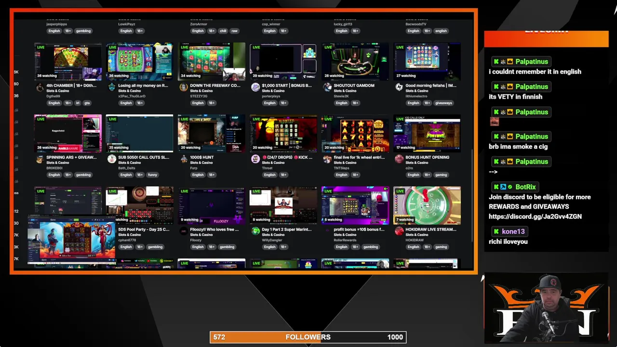Click the 'chill' tag under ZeroArmor
Image resolution: width=617 pixels, height=347 pixels.
pyautogui.click(x=223, y=31)
